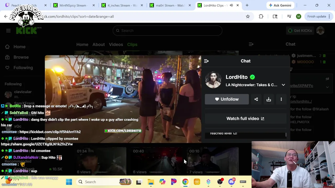The image size is (335, 188).
Task: Open LordHito channel avatar
Action: click(213, 80)
